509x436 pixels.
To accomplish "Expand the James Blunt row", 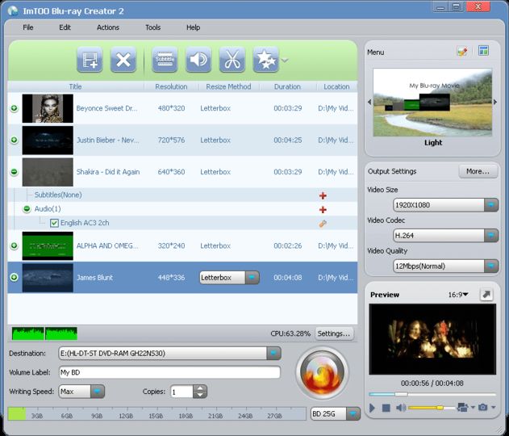I will click(x=14, y=277).
